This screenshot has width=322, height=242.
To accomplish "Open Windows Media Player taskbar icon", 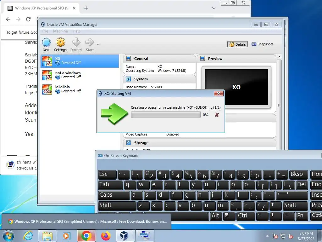I will [67, 236].
